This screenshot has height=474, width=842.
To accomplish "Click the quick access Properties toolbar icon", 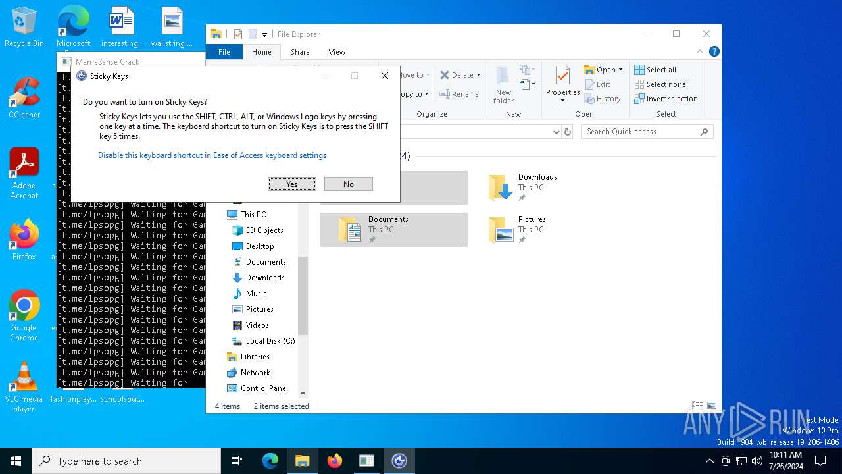I will pos(238,34).
